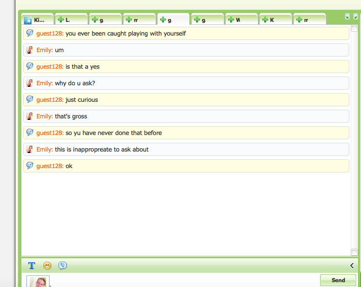Click the scrollbar up arrow in chat
The width and height of the screenshot is (361, 287).
(354, 28)
